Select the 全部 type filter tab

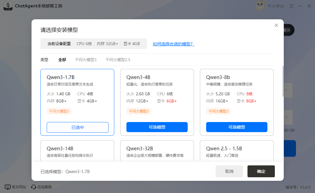(62, 60)
